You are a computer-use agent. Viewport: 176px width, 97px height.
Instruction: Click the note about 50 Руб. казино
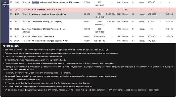(x=56, y=50)
